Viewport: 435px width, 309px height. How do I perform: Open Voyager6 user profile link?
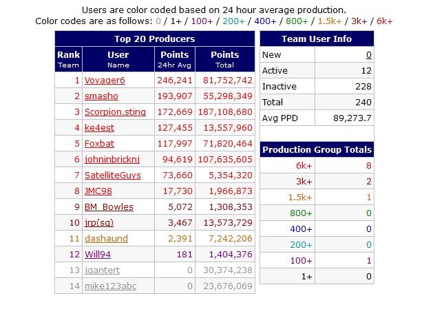[x=105, y=81]
